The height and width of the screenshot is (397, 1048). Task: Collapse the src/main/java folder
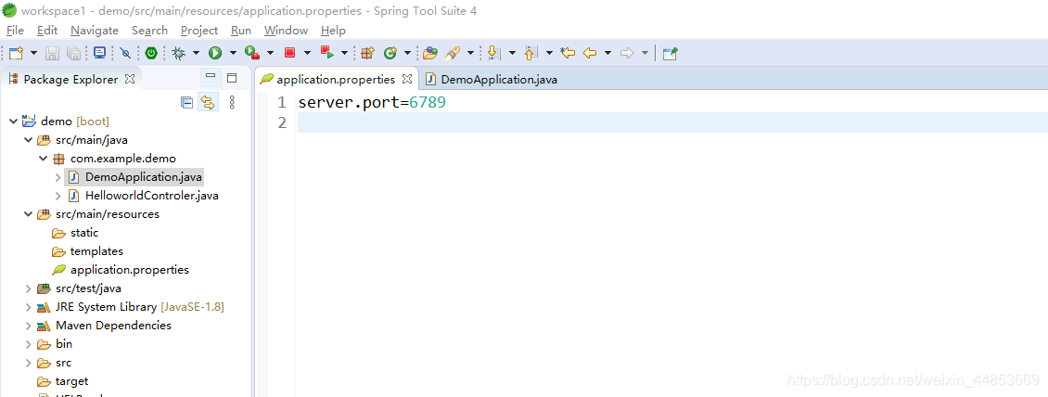[28, 140]
